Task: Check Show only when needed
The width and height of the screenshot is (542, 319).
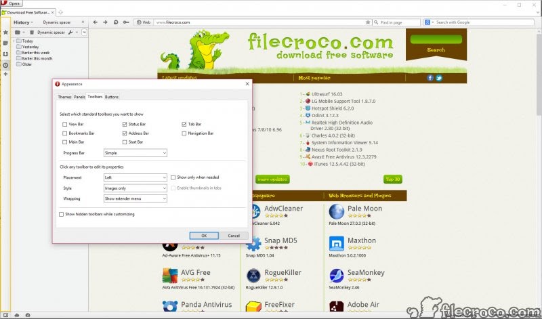Action: 173,177
